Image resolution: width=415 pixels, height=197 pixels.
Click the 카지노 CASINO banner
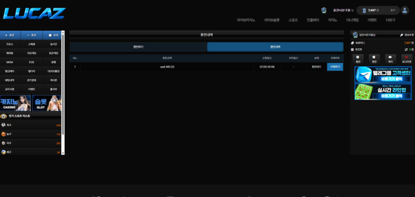[15, 103]
